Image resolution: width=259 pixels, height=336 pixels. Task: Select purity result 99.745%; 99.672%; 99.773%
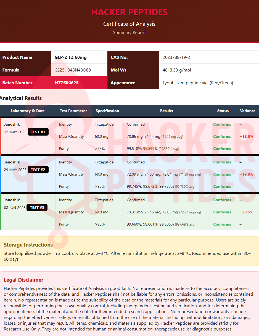(150, 186)
